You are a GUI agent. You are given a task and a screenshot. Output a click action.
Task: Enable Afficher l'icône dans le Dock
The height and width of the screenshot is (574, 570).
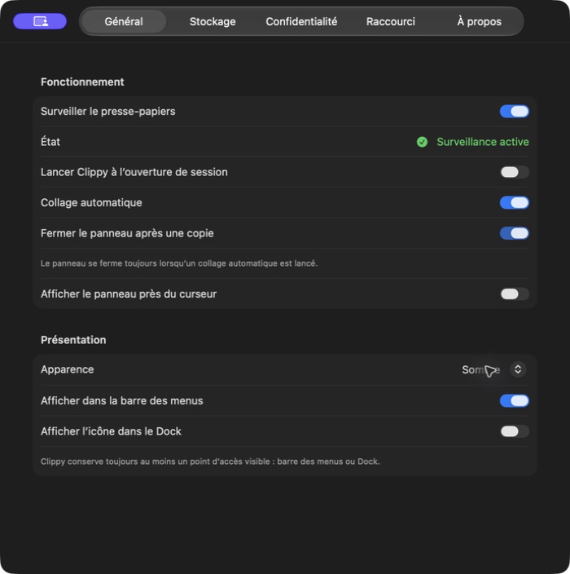(514, 431)
